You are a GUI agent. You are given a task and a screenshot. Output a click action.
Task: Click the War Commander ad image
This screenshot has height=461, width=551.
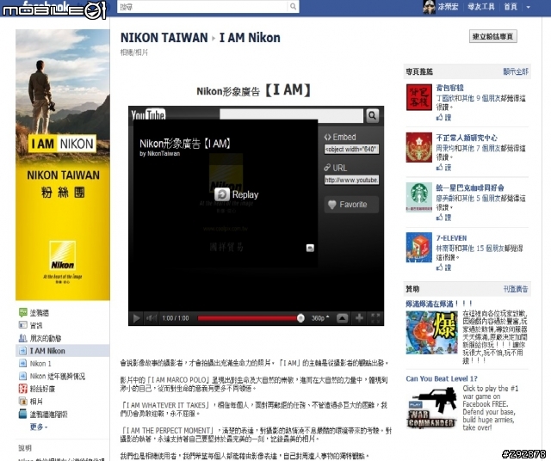432,408
